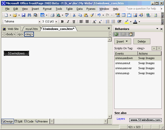Click the Print icon

point(52,15)
